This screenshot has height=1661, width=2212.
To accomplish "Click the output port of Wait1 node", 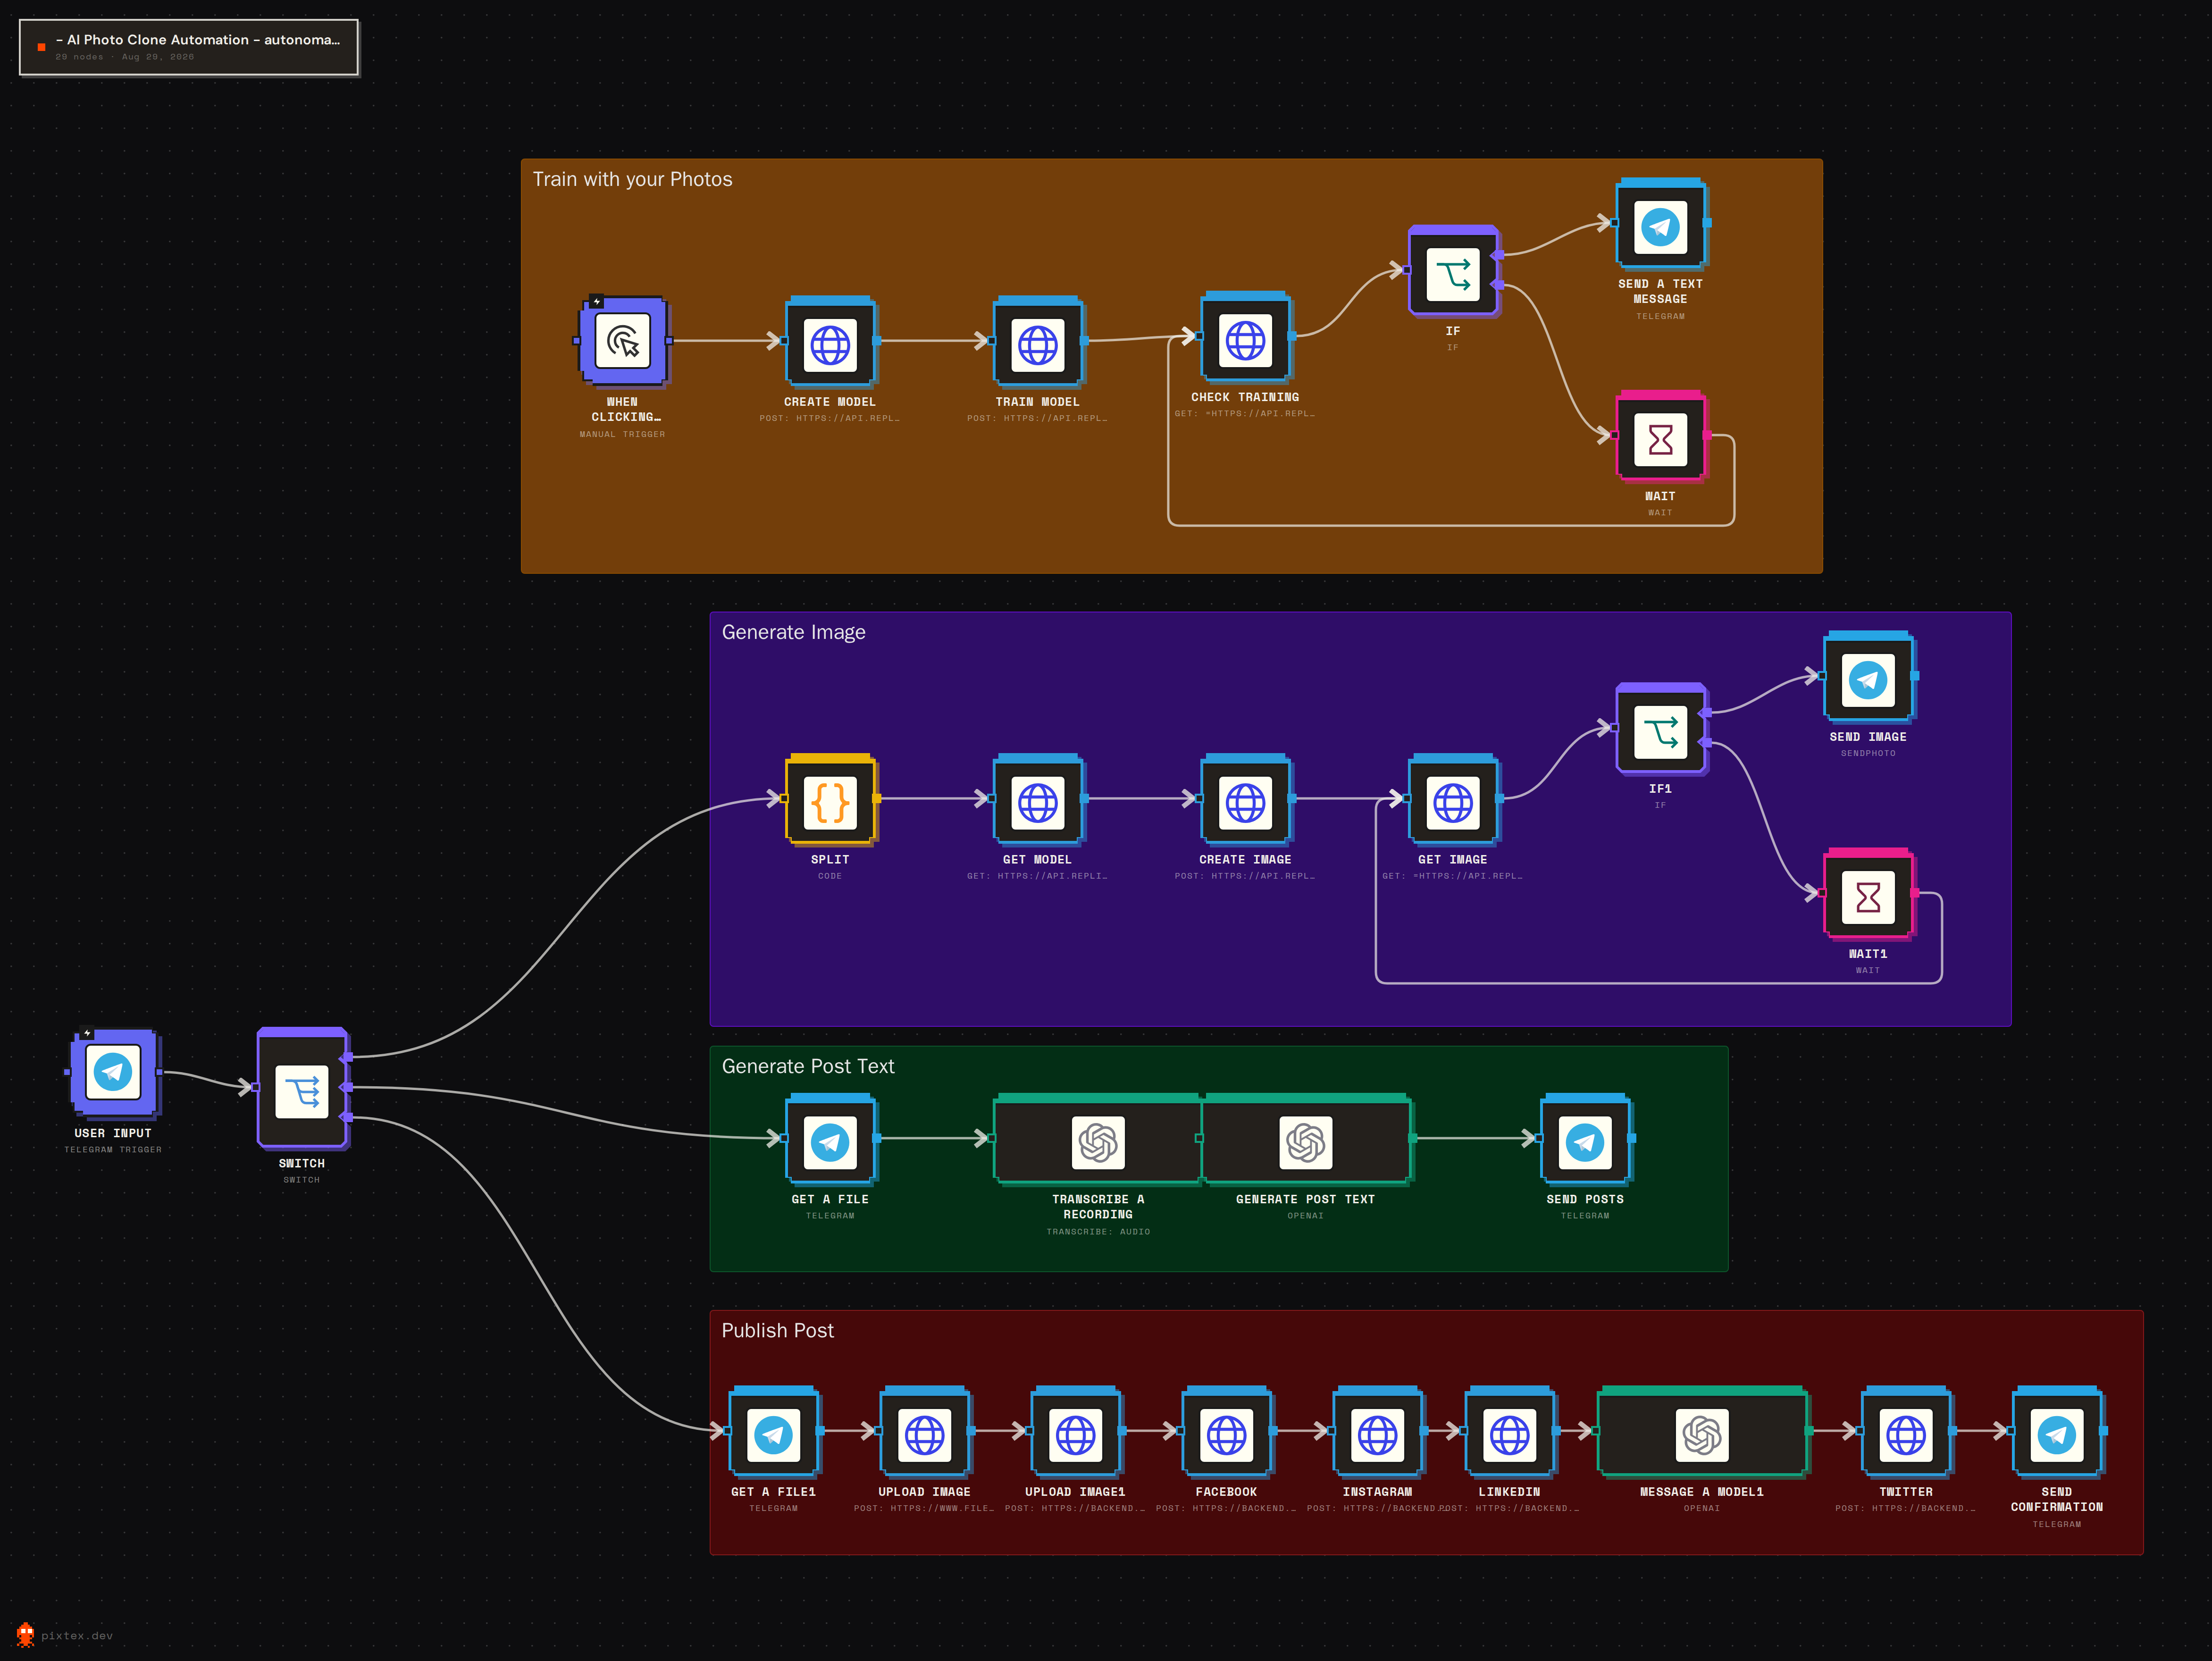I will coord(1915,893).
